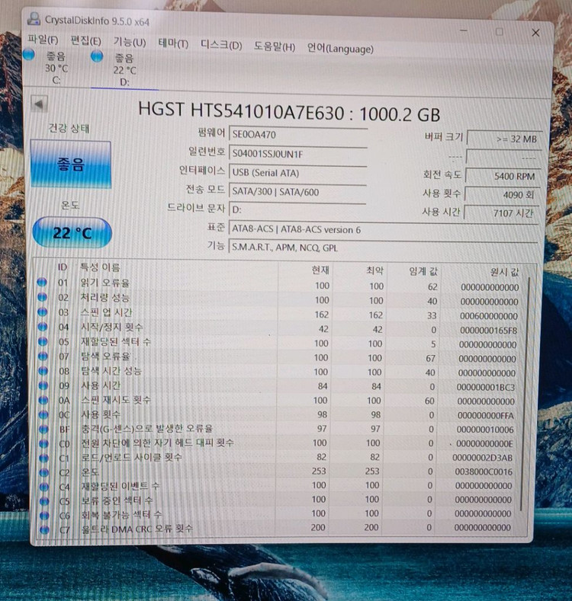Screen dimensions: 572x601
Task: Click the CrystalDiskInfo title bar icon
Action: [34, 18]
